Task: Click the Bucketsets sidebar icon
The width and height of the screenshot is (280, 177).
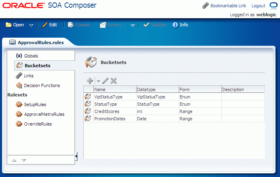Action: [19, 65]
